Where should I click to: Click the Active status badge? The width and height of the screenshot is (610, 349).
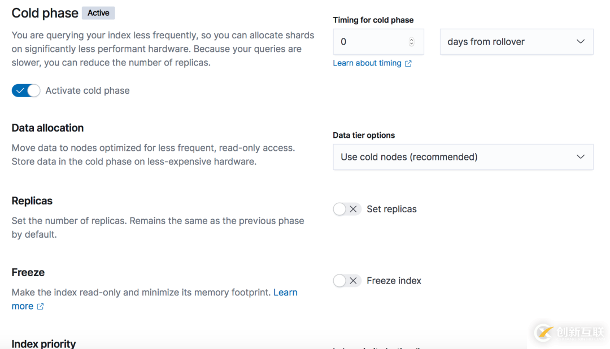pyautogui.click(x=98, y=13)
